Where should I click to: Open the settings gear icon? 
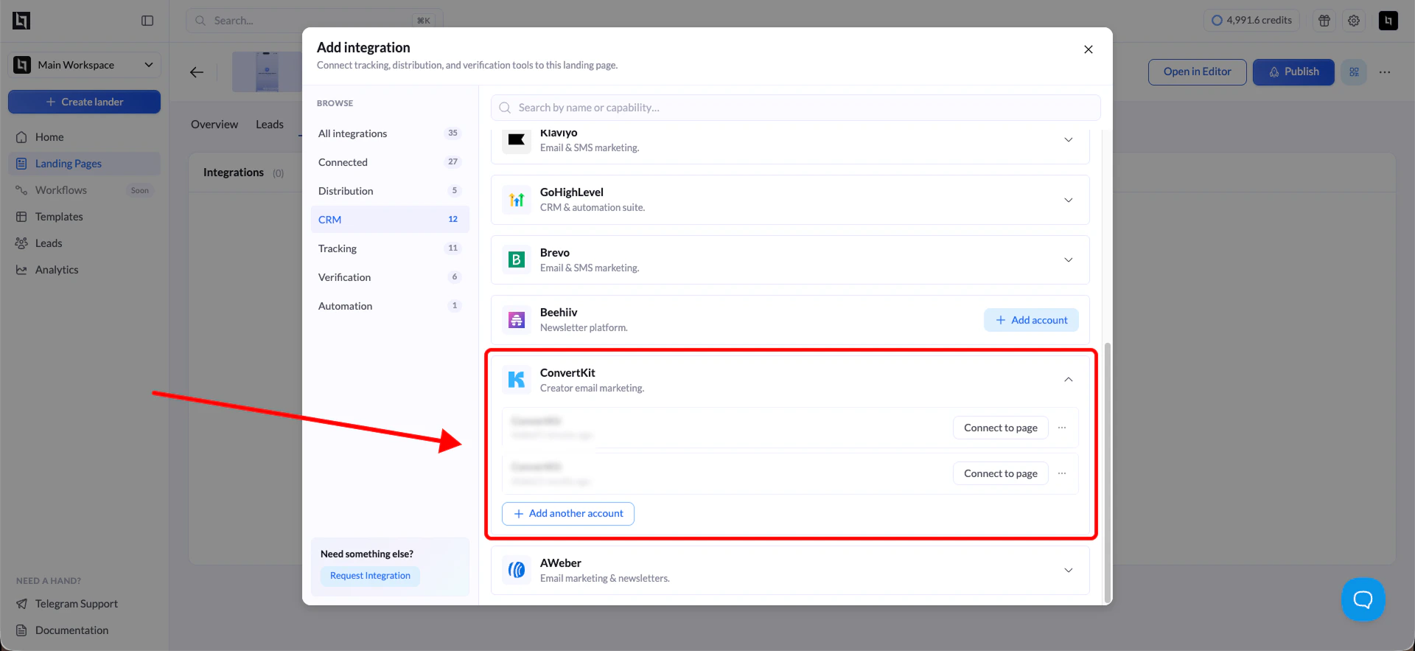(x=1354, y=21)
